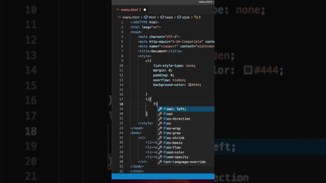326x183 pixels.
Task: Click the meta charset="UTF-8" line
Action: point(159,37)
